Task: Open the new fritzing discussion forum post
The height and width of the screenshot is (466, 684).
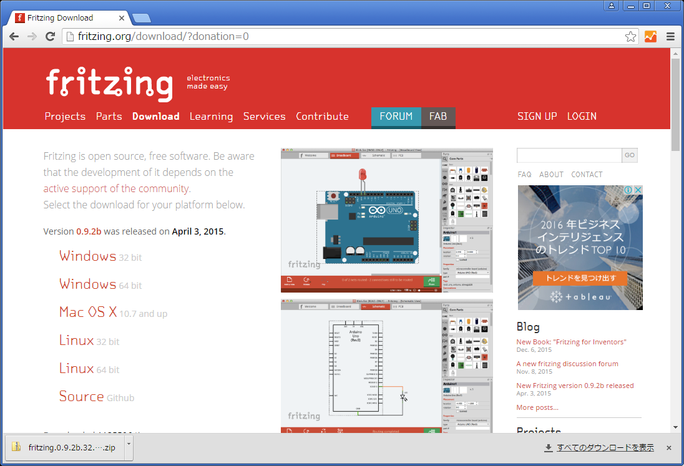Action: point(567,364)
